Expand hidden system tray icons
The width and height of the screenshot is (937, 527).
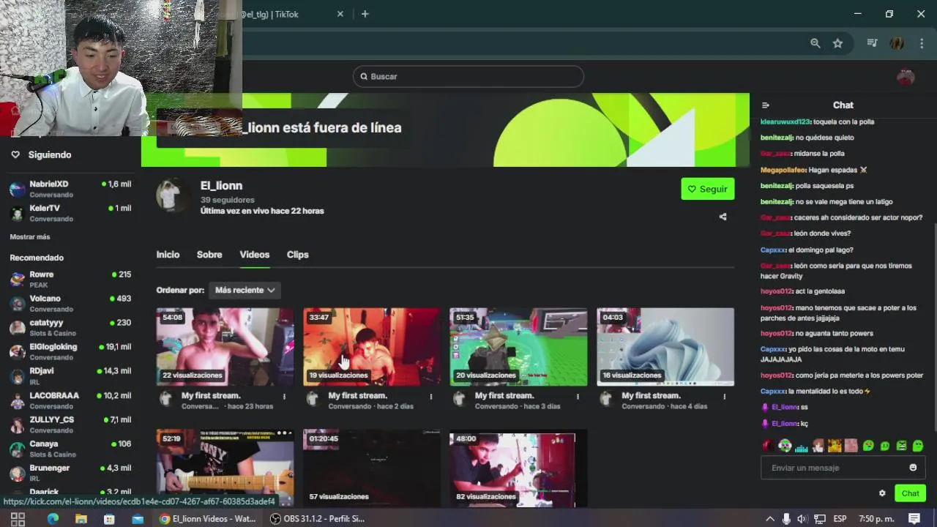[769, 519]
